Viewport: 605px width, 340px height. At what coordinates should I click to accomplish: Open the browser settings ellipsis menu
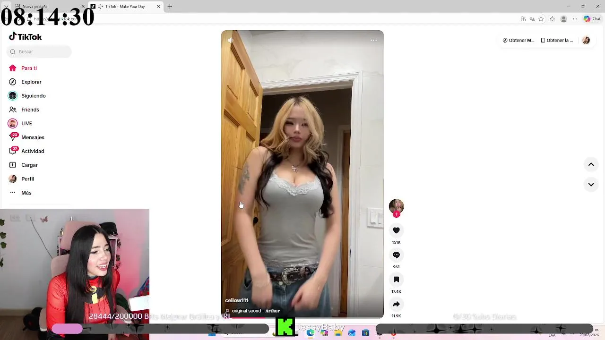click(x=575, y=19)
